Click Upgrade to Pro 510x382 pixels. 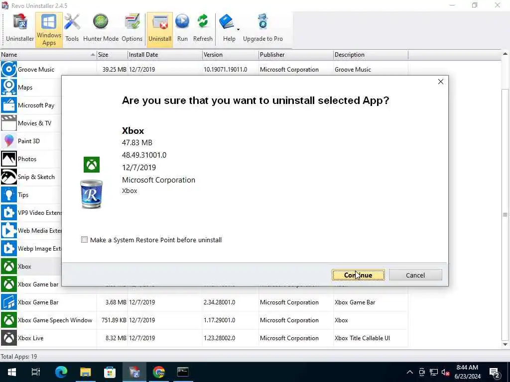pos(263,29)
